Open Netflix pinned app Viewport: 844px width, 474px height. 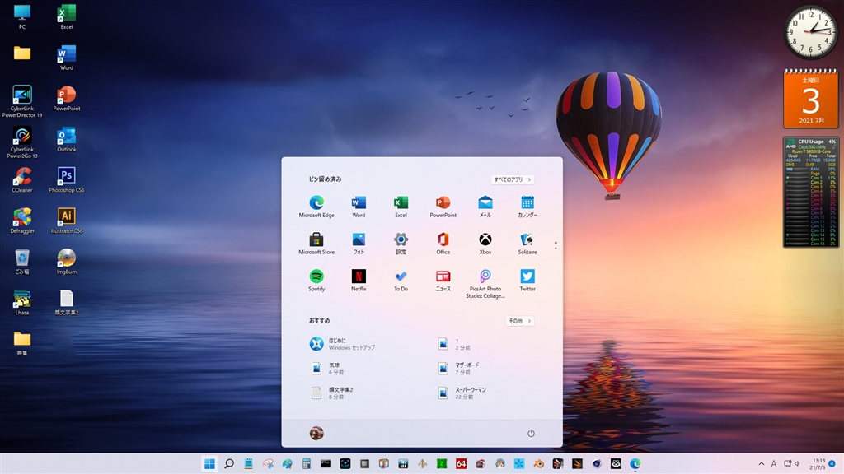coord(359,277)
